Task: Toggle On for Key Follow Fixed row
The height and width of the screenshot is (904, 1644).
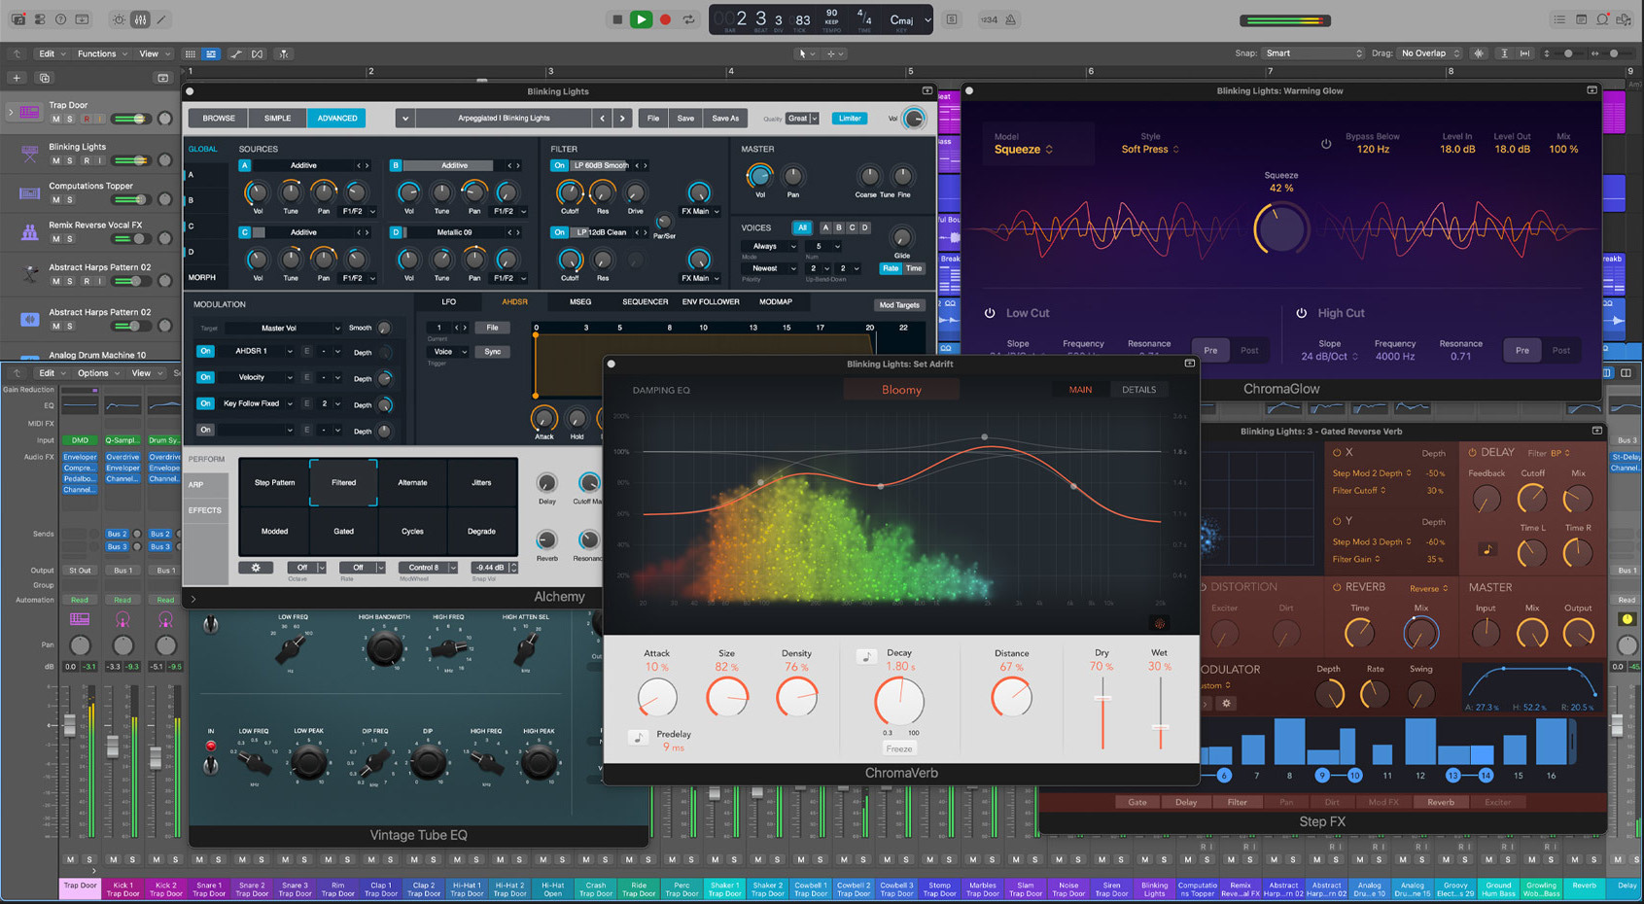Action: point(205,403)
